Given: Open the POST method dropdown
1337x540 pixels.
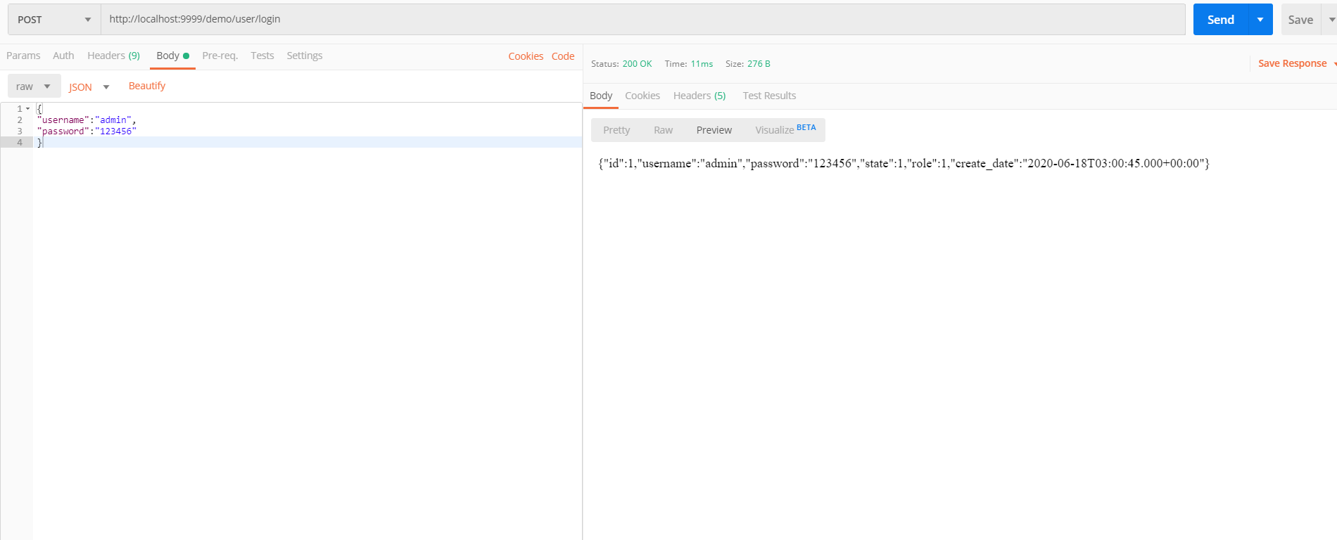Looking at the screenshot, I should 54,20.
